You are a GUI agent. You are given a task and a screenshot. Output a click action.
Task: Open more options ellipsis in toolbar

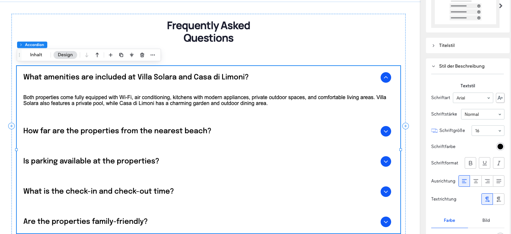tap(153, 55)
